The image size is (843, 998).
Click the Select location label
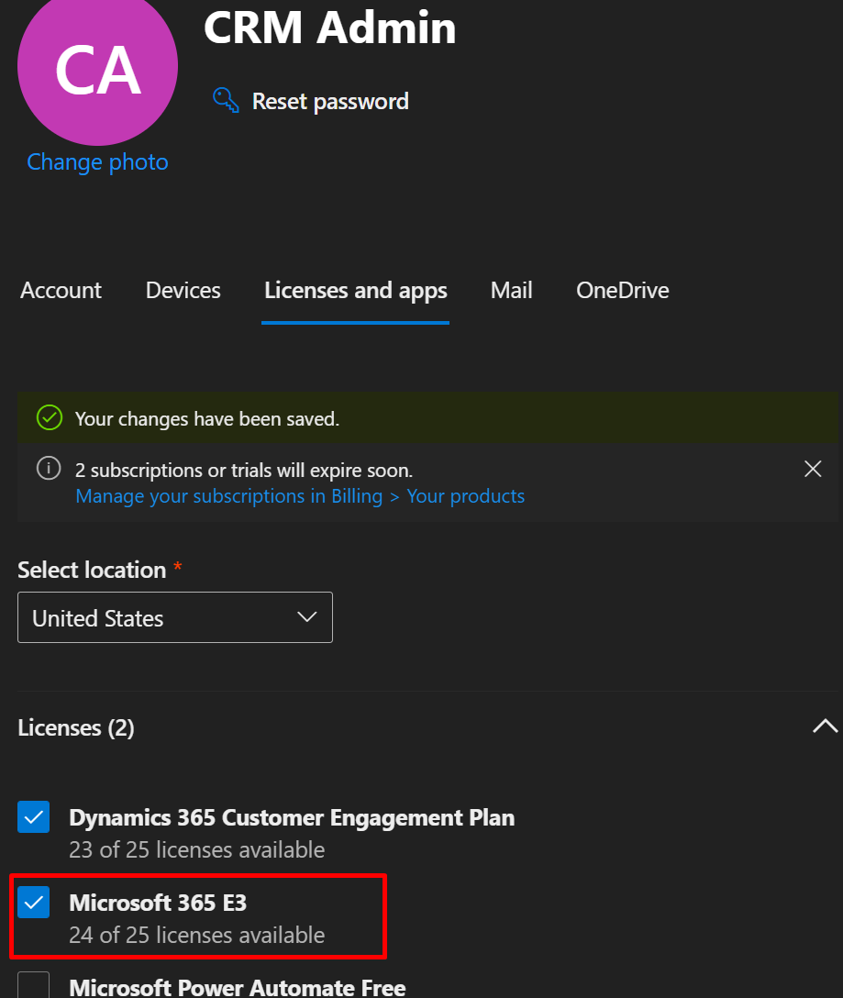[x=92, y=570]
